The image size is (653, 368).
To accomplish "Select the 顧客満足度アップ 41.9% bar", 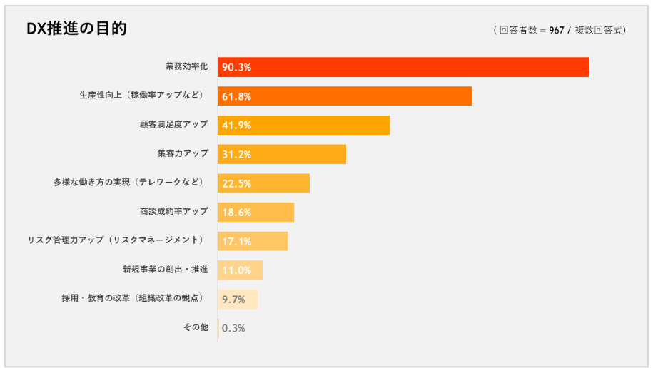I will point(303,125).
